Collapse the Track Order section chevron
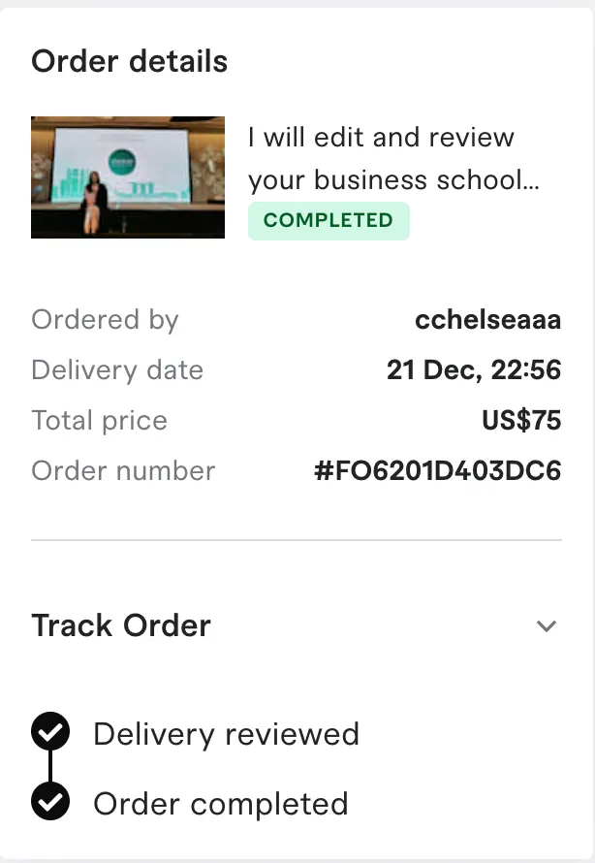This screenshot has width=595, height=863. tap(547, 625)
